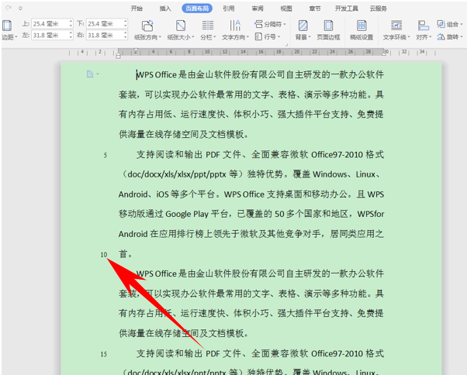Expand the 背景 dropdown arrow

[x=310, y=37]
